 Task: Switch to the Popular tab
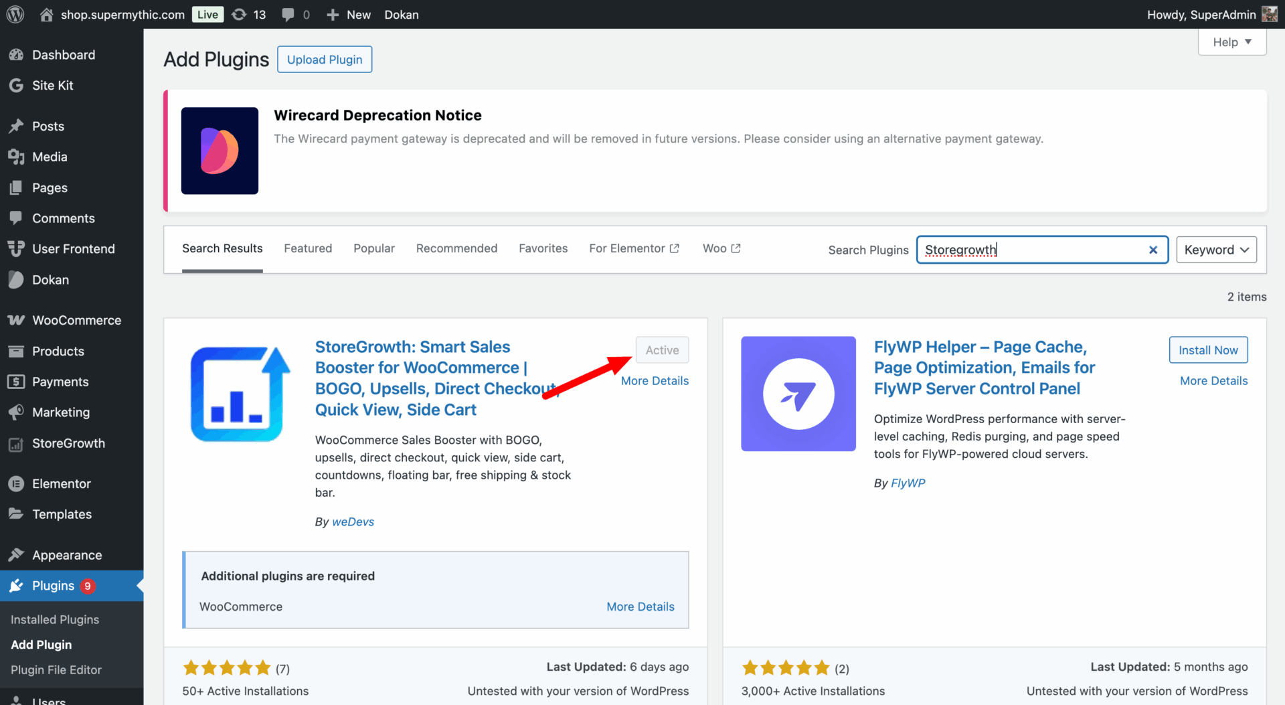coord(374,248)
